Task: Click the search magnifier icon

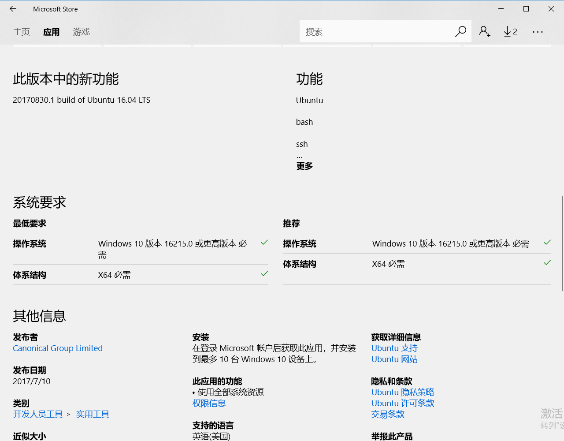Action: [x=460, y=31]
